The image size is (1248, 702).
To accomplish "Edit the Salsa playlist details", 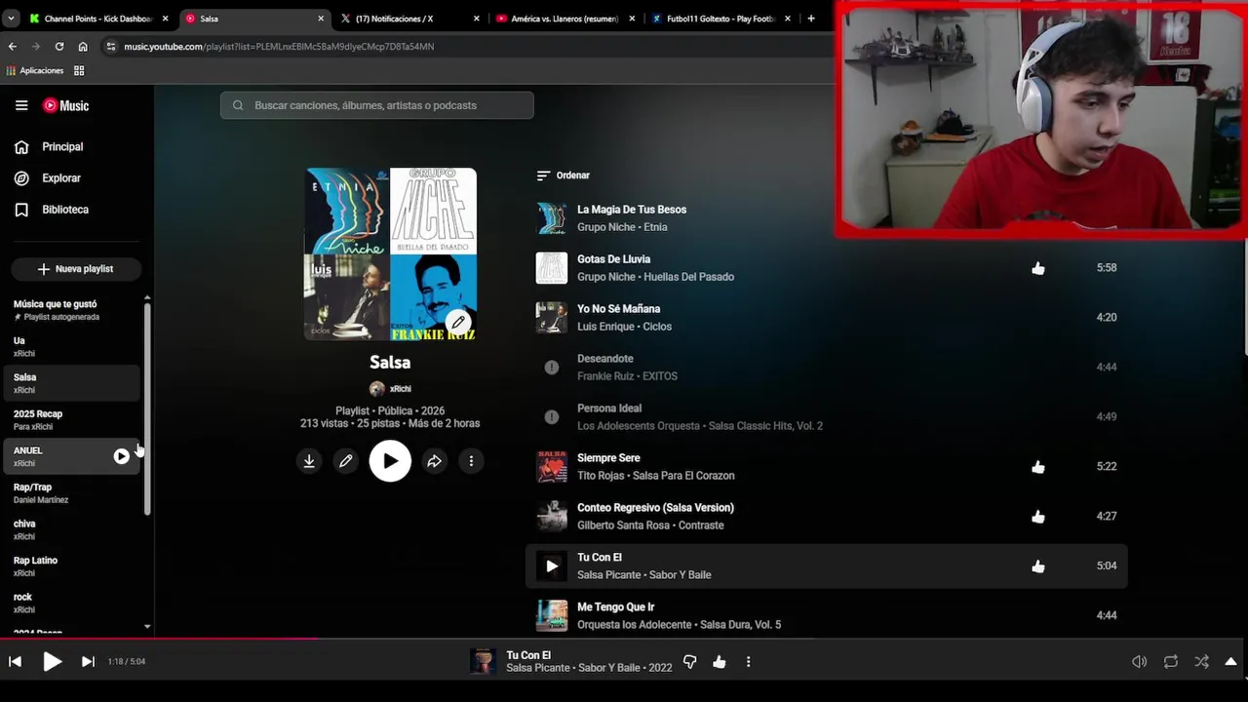I will point(346,461).
